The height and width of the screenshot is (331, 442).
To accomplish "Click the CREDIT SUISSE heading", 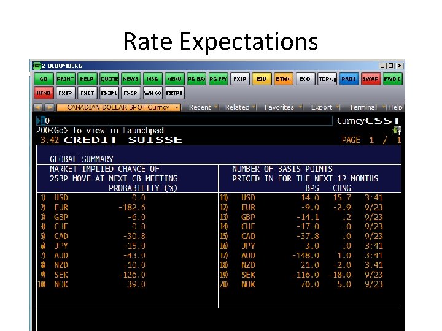I will (123, 140).
